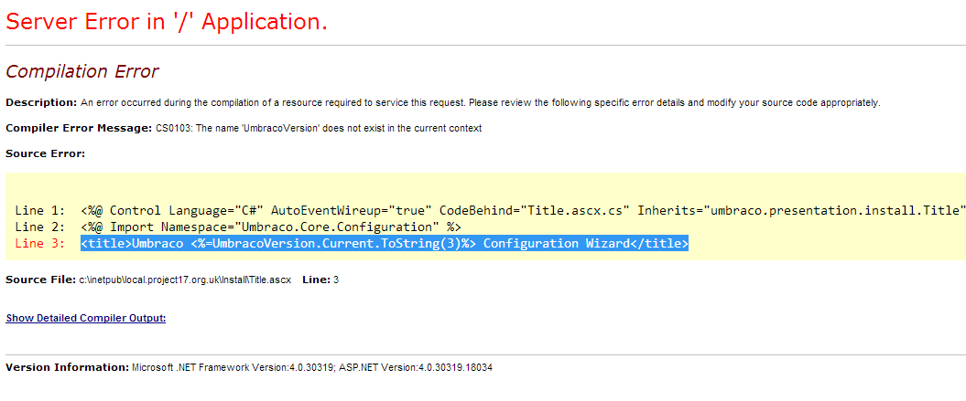
Task: Select the Import Namespace Umbraco.Core.Configuration code
Action: (x=270, y=227)
